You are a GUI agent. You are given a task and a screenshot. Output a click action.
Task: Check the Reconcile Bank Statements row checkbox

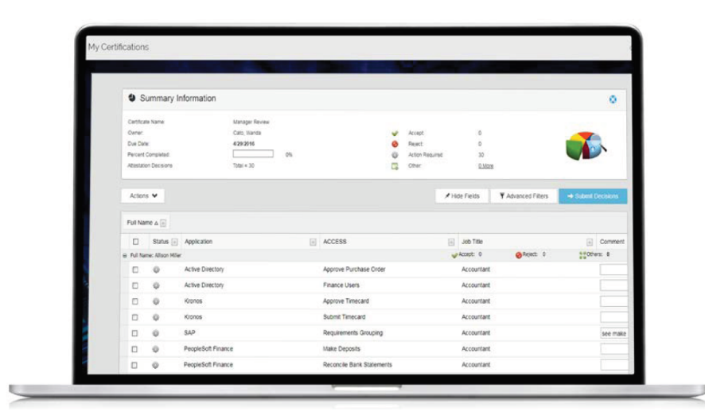[x=134, y=365]
